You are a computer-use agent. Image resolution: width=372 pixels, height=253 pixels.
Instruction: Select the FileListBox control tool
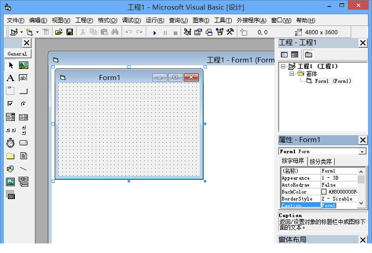23,155
